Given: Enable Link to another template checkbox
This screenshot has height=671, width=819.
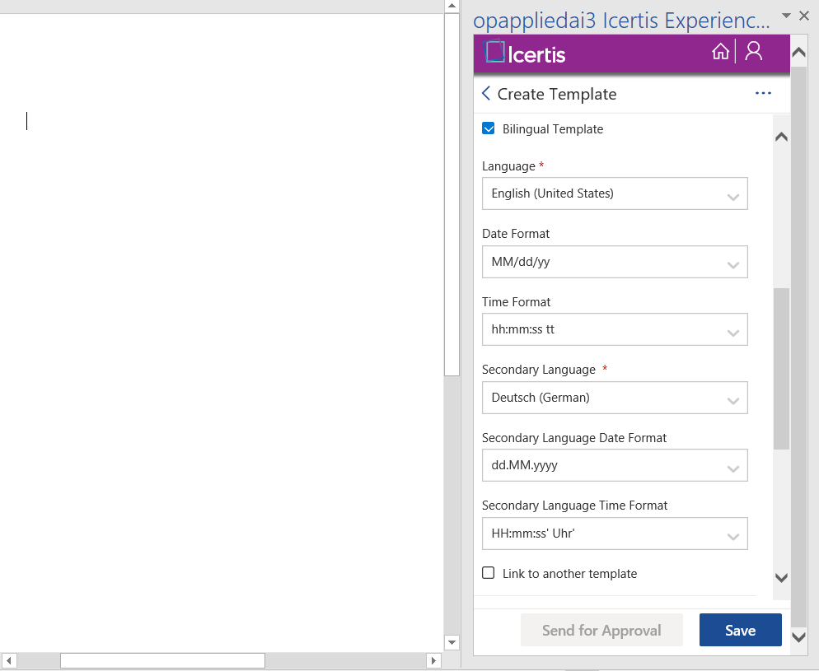Looking at the screenshot, I should [x=489, y=574].
